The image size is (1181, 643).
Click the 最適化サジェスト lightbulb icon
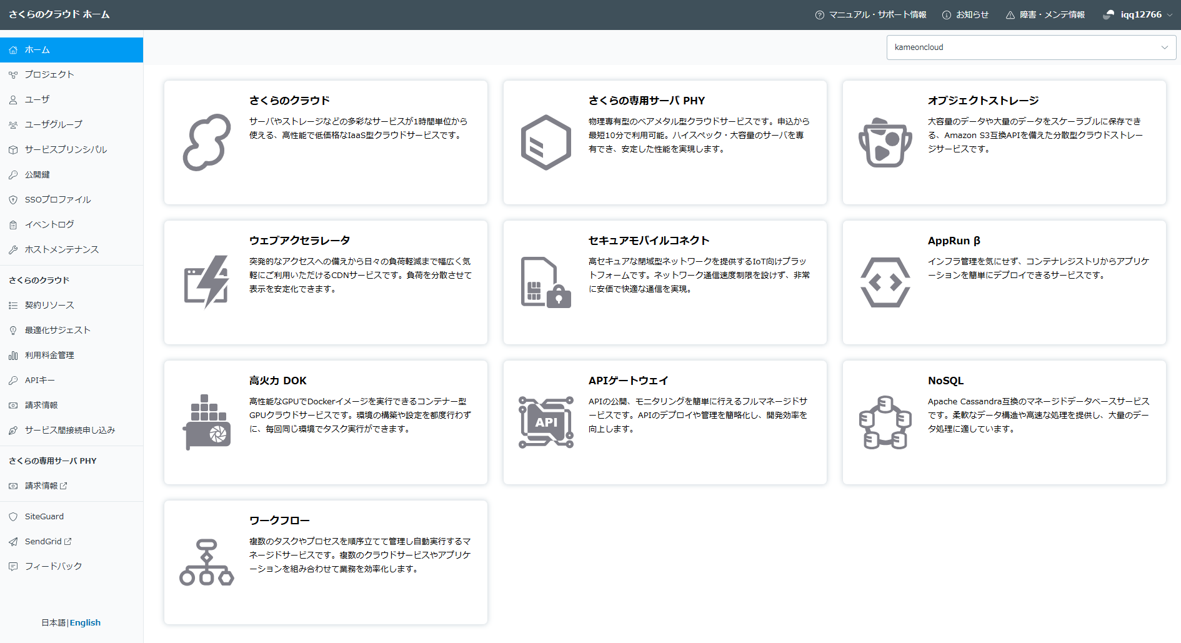[x=13, y=331]
